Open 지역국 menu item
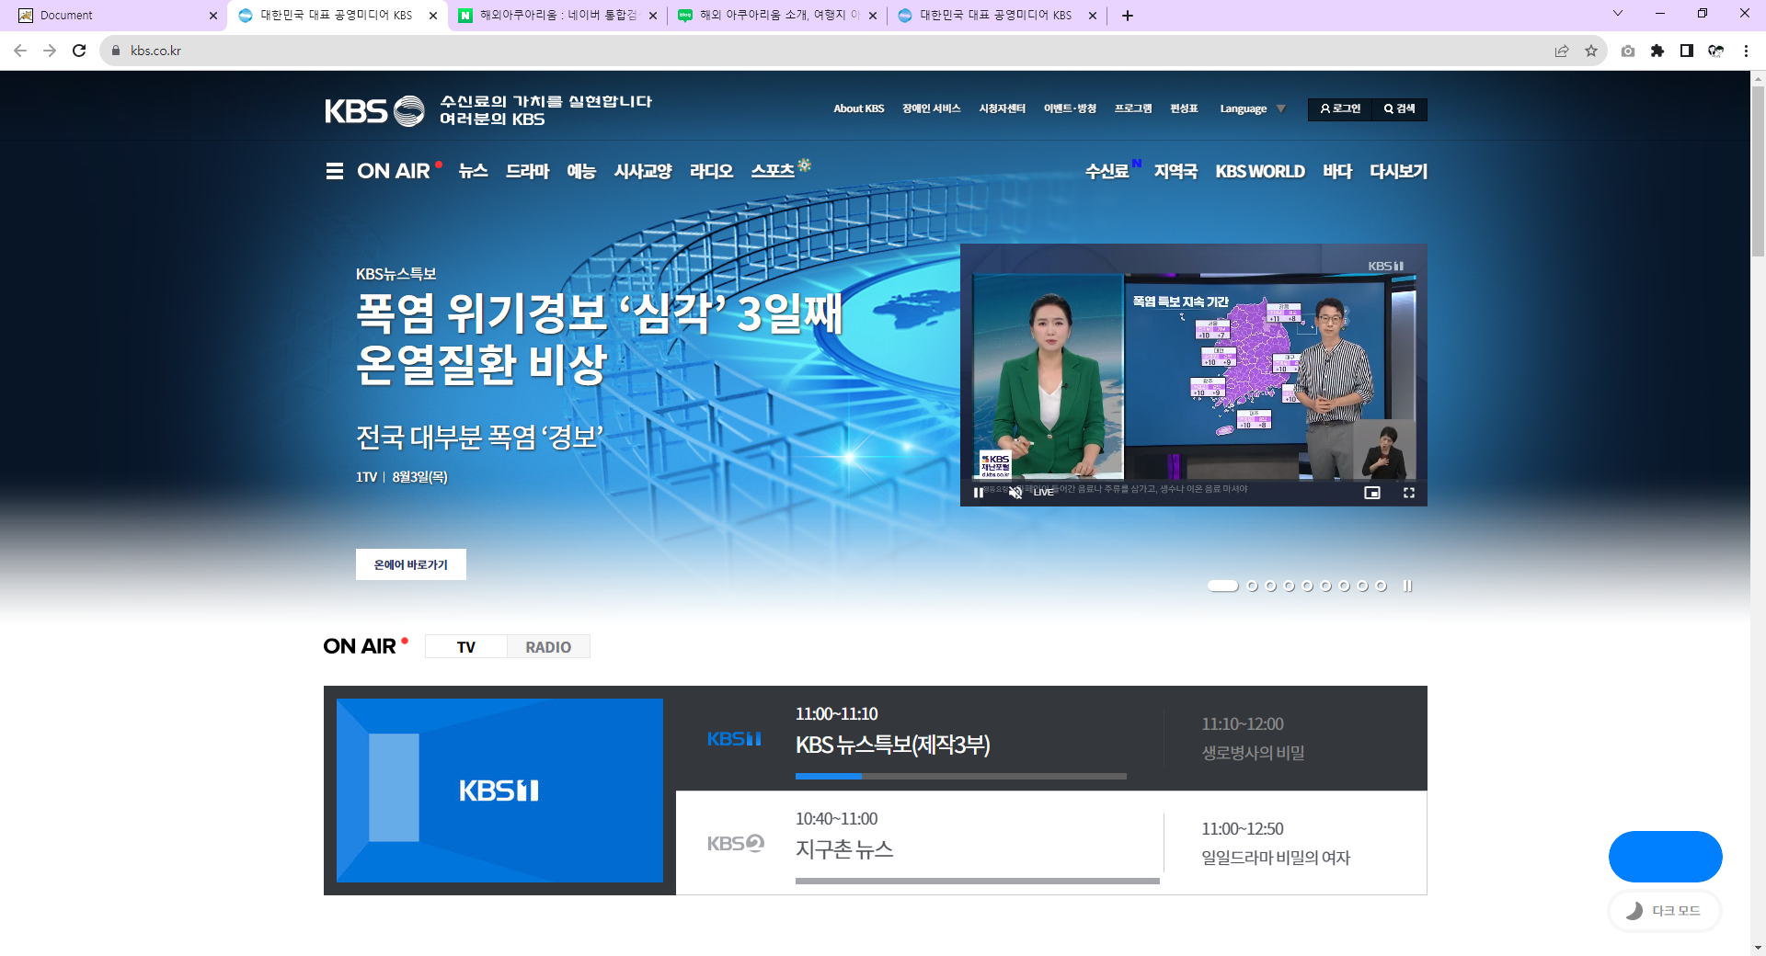The height and width of the screenshot is (956, 1766). tap(1175, 171)
